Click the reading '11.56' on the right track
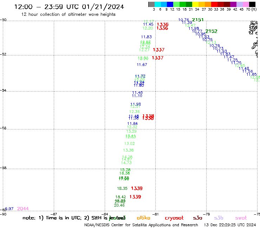Image resolution: width=260 pixels, height=228 pixels. pos(248,71)
